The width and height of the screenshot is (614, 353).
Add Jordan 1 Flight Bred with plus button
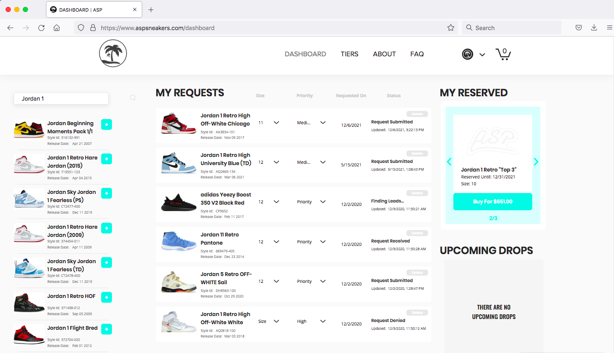[106, 329]
